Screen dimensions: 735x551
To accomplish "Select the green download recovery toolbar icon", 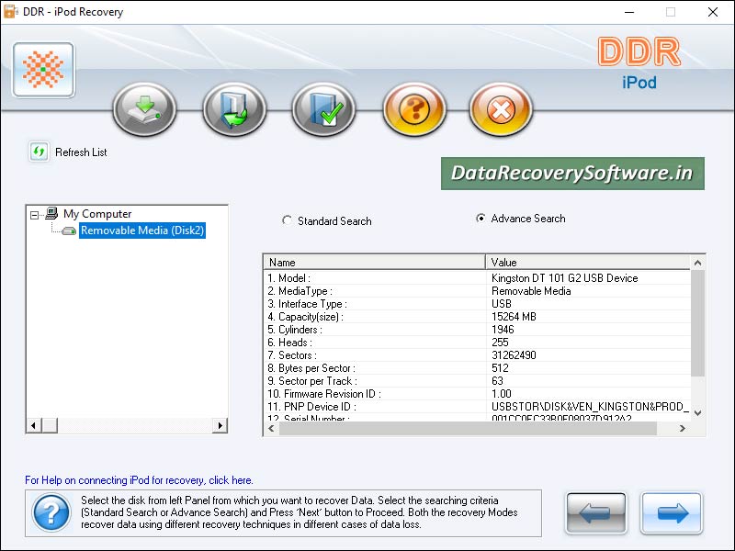I will [x=143, y=108].
